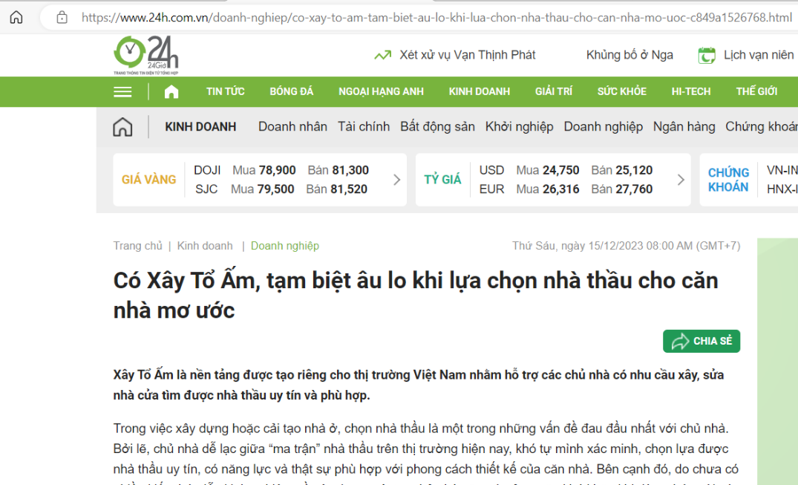The height and width of the screenshot is (485, 798).
Task: Select the Tài chính subcategory
Action: (364, 127)
